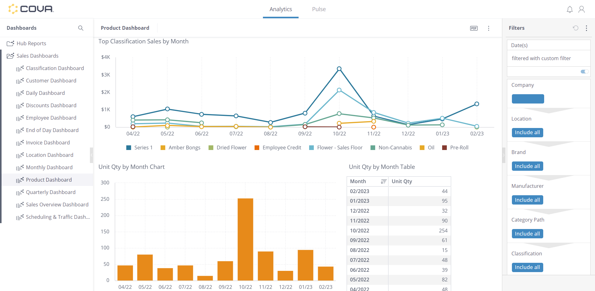Collapse the left dashboards sidebar
595x291 pixels.
pyautogui.click(x=91, y=155)
